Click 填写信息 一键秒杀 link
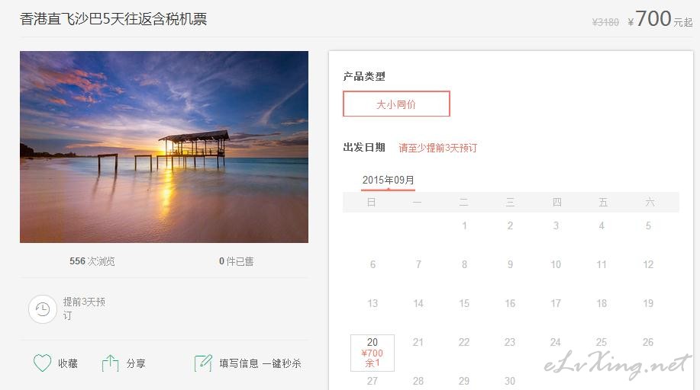The width and height of the screenshot is (700, 390). pos(260,363)
